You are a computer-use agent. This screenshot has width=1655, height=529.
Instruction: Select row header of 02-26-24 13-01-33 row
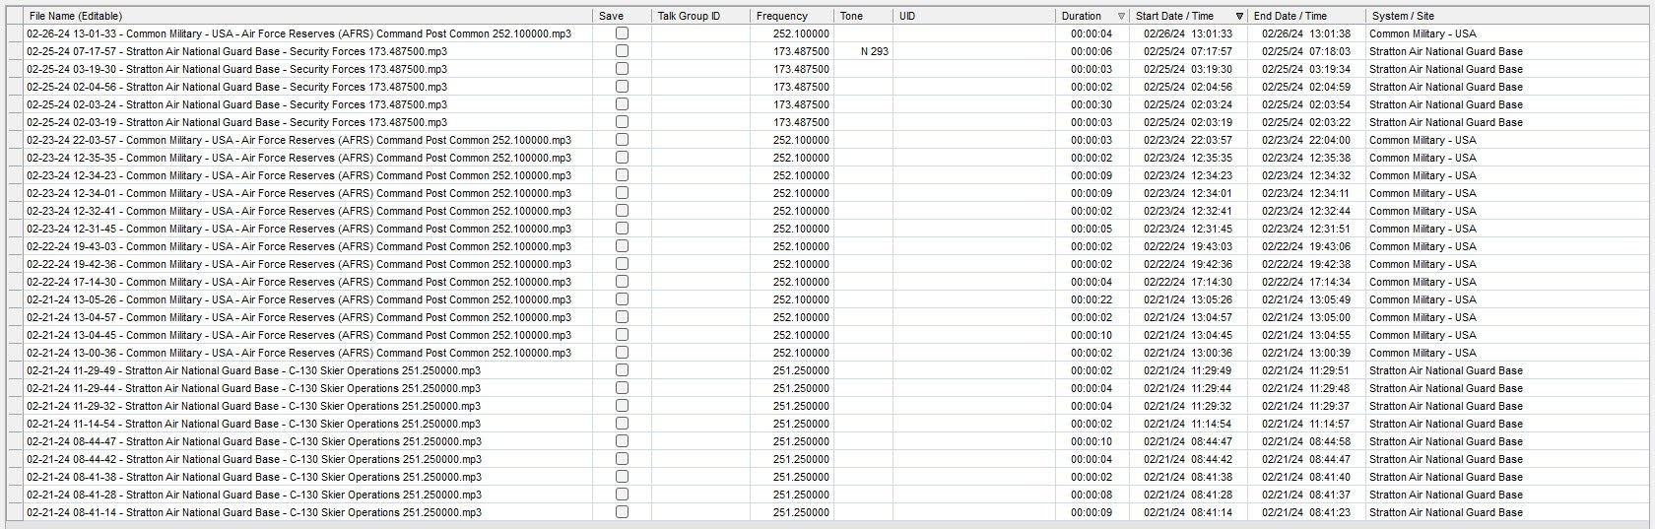[x=14, y=33]
